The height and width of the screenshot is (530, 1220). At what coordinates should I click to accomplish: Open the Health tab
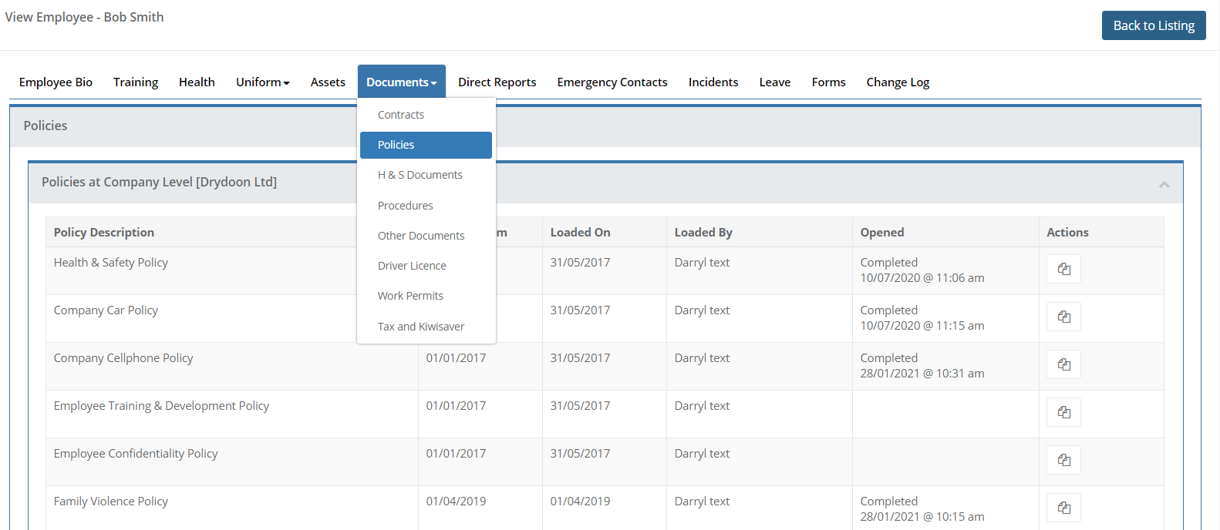(197, 82)
